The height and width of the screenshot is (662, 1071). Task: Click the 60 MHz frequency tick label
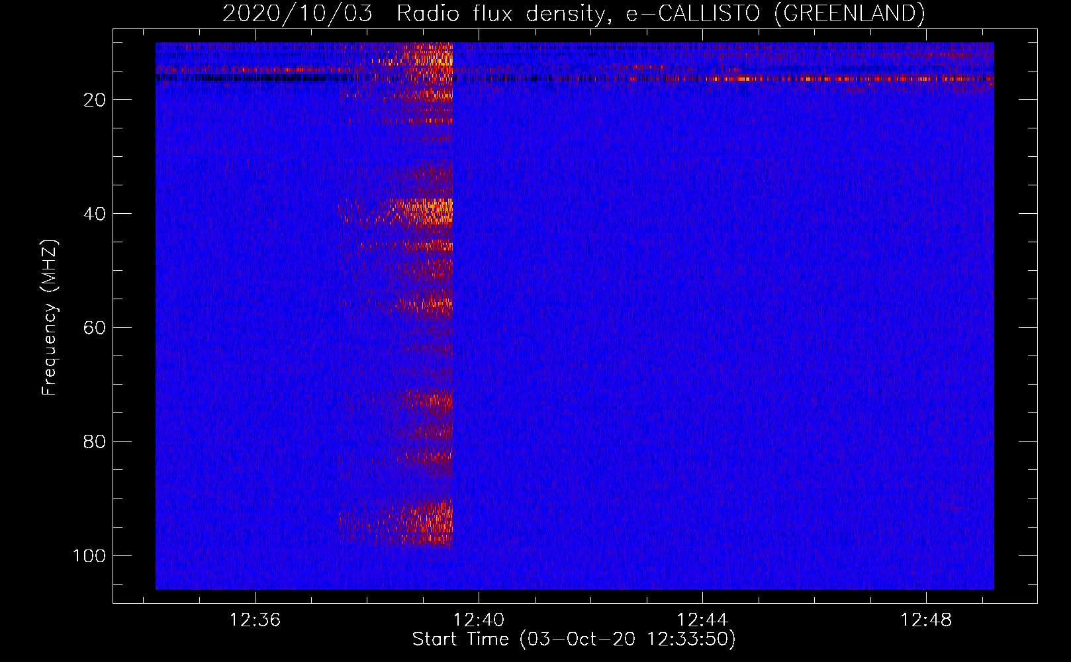tap(95, 328)
